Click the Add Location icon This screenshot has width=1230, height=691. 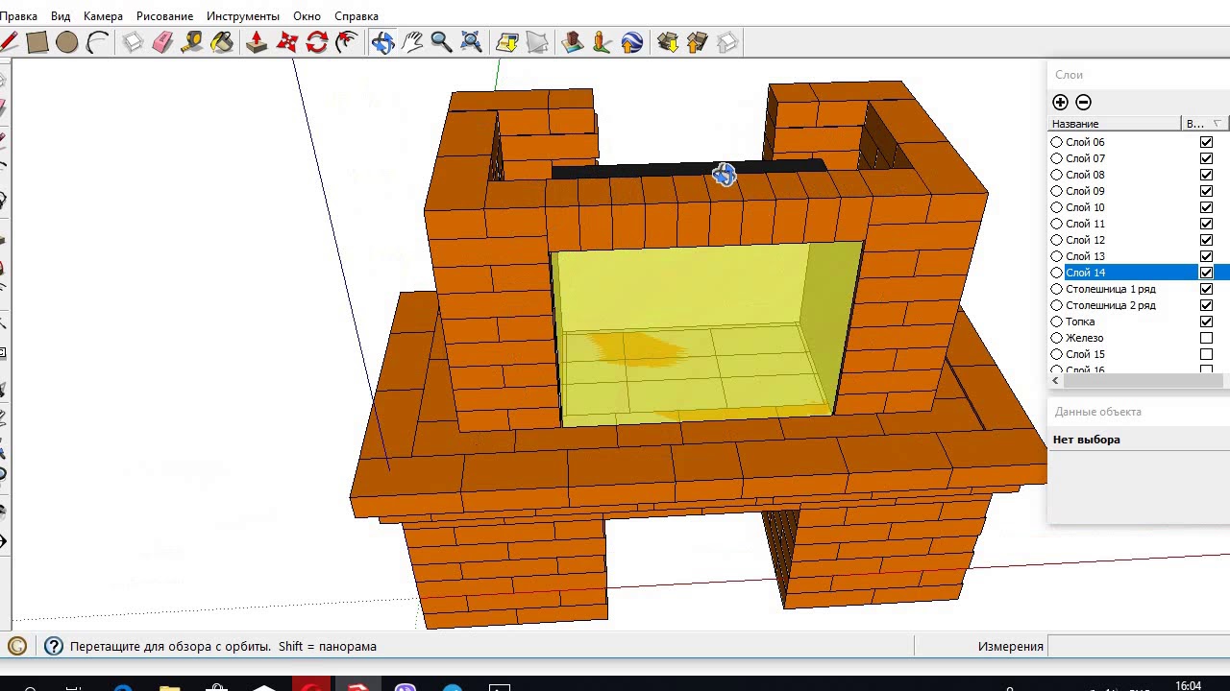click(507, 42)
